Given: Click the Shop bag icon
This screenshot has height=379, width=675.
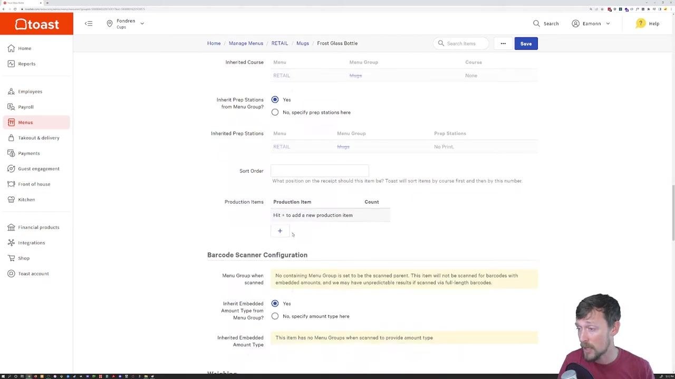Looking at the screenshot, I should point(11,258).
